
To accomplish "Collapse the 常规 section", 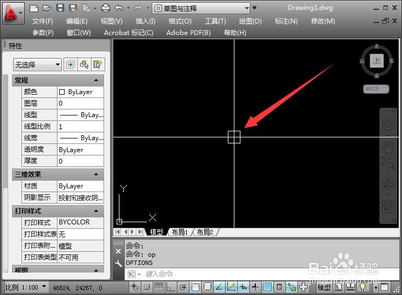I will click(96, 80).
